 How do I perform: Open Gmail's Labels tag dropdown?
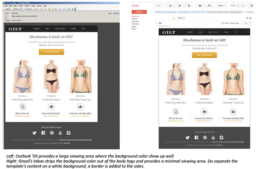[210, 6]
